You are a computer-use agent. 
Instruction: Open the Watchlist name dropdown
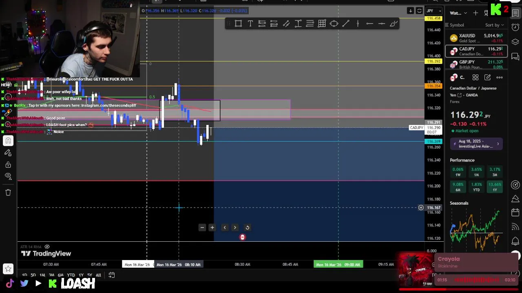pos(458,13)
